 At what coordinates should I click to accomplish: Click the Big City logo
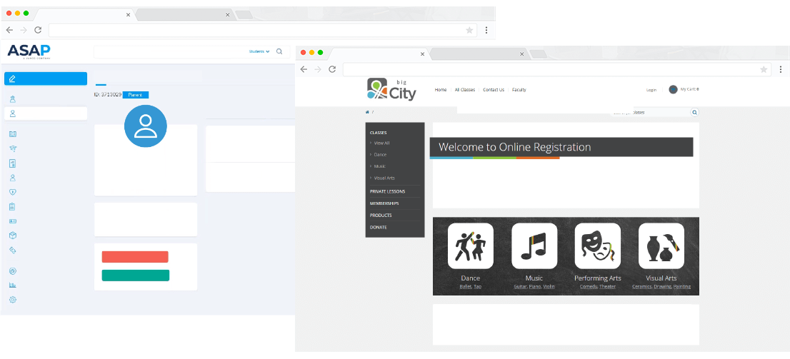click(392, 89)
